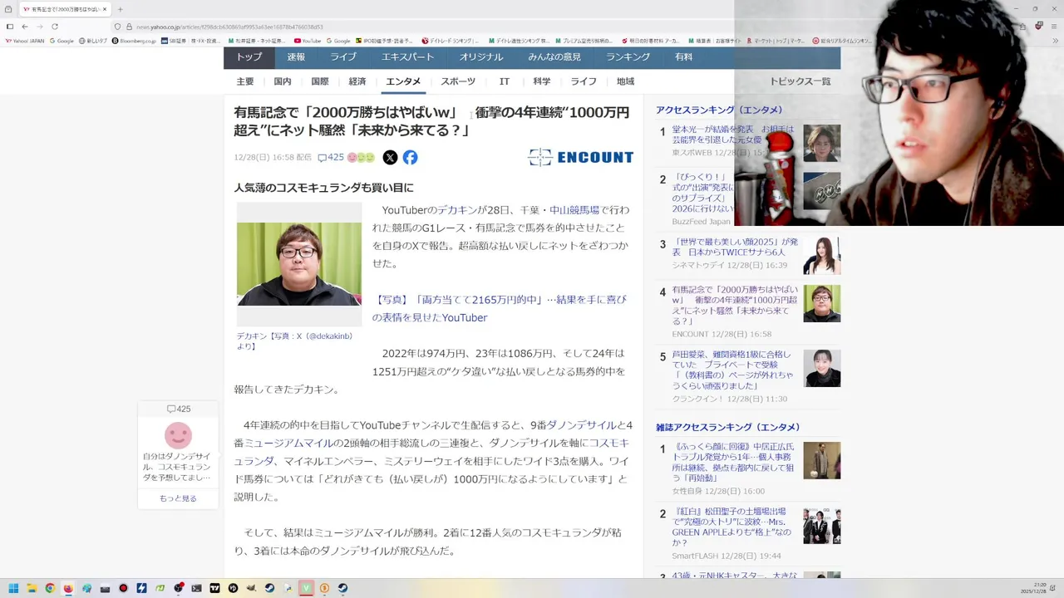This screenshot has height=598, width=1064.
Task: Open the Bloomberg.co.jp bookmark
Action: click(x=135, y=41)
